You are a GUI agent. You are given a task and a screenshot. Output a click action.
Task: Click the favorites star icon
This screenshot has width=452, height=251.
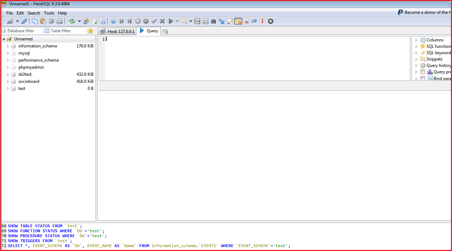pyautogui.click(x=90, y=31)
